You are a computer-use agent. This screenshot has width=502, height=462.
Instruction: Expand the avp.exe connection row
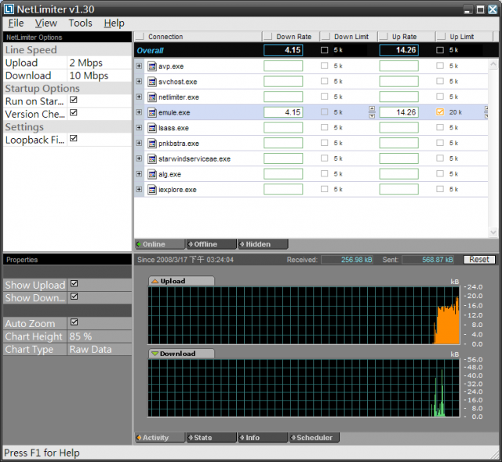(139, 66)
